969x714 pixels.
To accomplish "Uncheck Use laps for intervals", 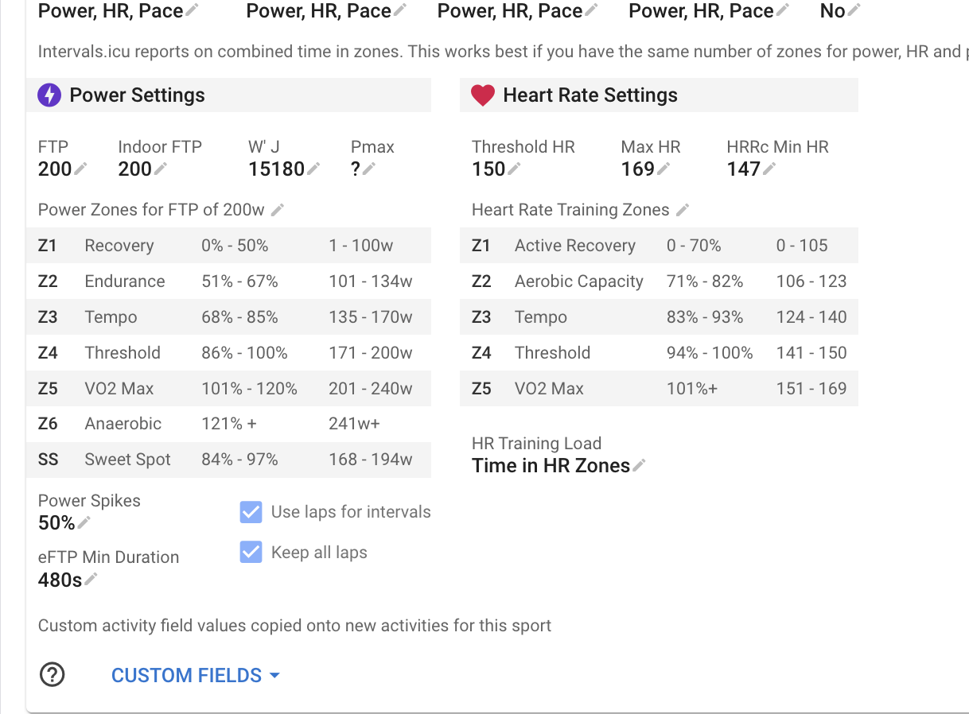I will (251, 512).
